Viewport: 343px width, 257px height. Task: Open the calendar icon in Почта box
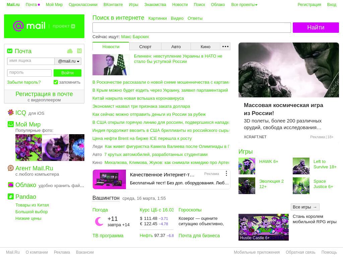coord(79,51)
